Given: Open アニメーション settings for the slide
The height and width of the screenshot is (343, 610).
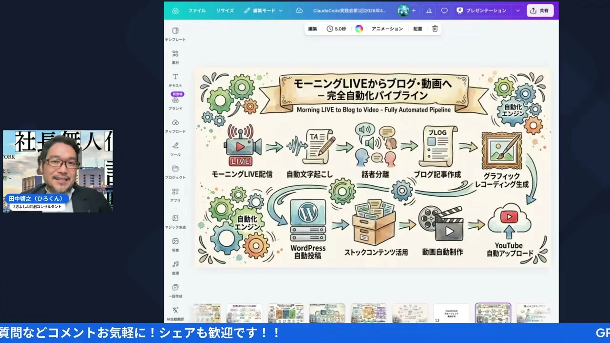Looking at the screenshot, I should click(x=386, y=29).
